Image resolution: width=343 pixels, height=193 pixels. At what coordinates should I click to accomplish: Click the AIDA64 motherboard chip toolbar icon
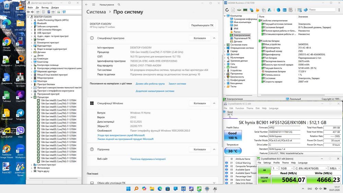(239, 10)
